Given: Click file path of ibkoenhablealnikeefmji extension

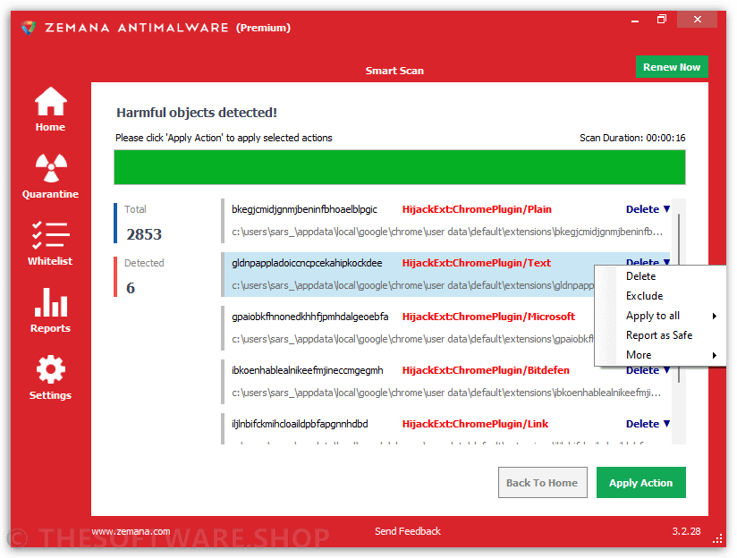Looking at the screenshot, I should click(446, 393).
